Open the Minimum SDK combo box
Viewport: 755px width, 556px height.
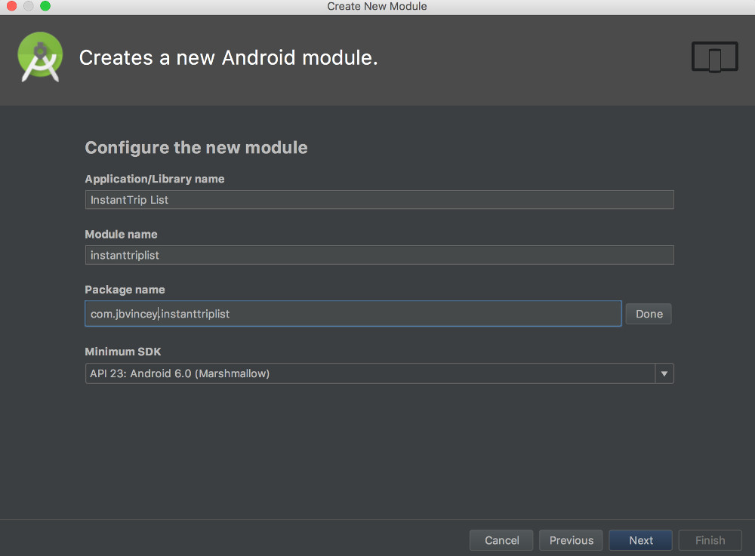[370, 373]
